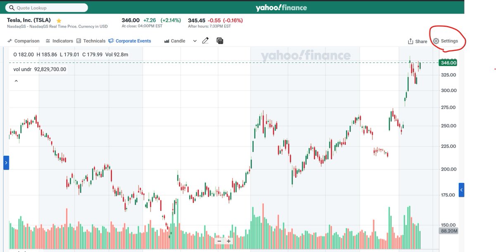Toggle the right blue side panel arrow
Screen dimensions: 496x252
click(462, 190)
